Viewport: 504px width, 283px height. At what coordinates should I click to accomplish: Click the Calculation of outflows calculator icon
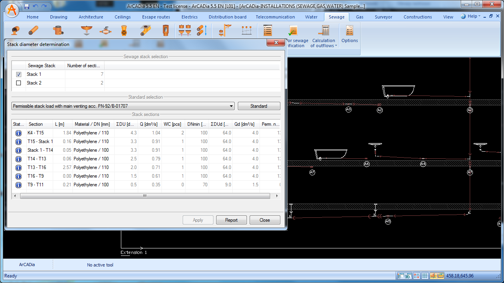pos(325,31)
